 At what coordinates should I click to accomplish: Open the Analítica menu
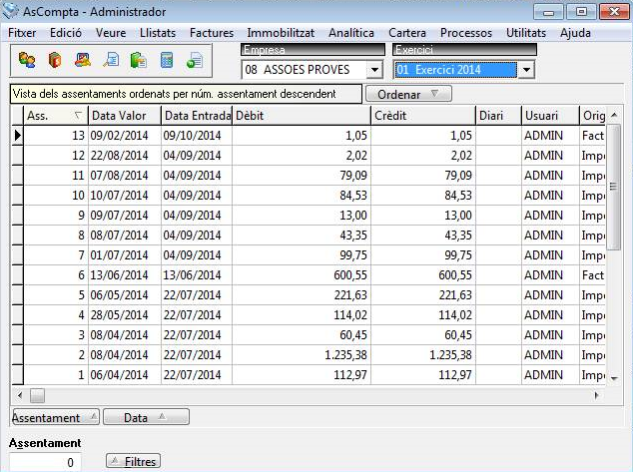351,33
